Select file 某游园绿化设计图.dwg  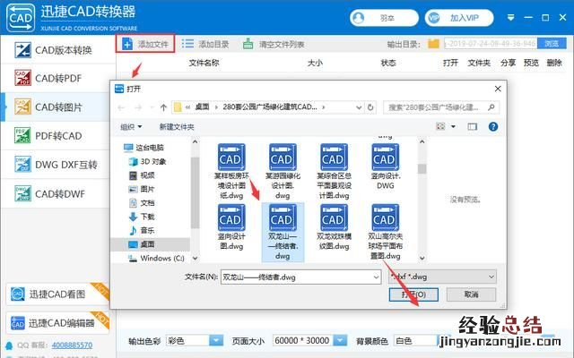pos(283,171)
